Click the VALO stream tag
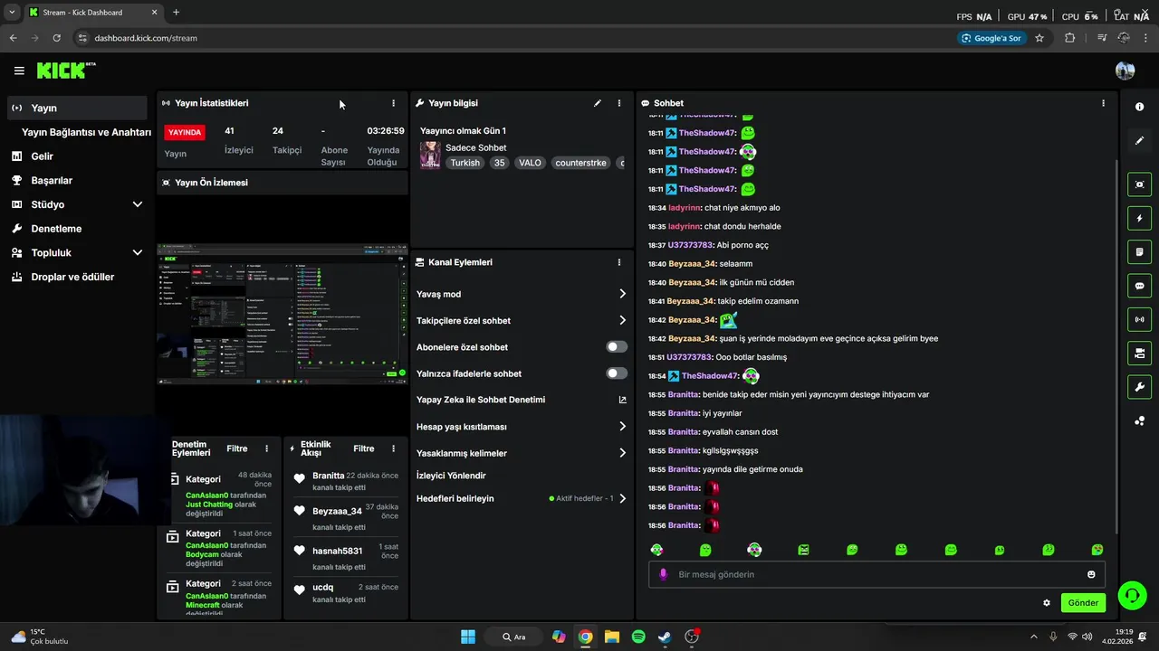This screenshot has height=651, width=1159. click(x=530, y=163)
